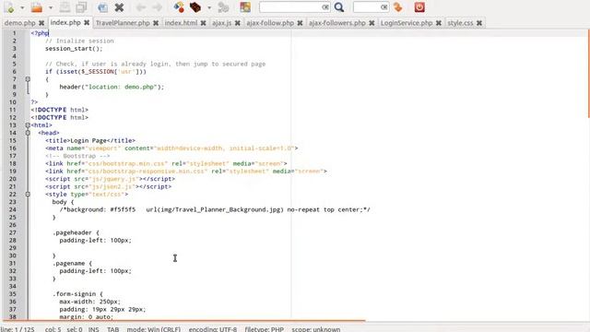Select the index.php tab
This screenshot has width=590, height=332.
coord(65,22)
